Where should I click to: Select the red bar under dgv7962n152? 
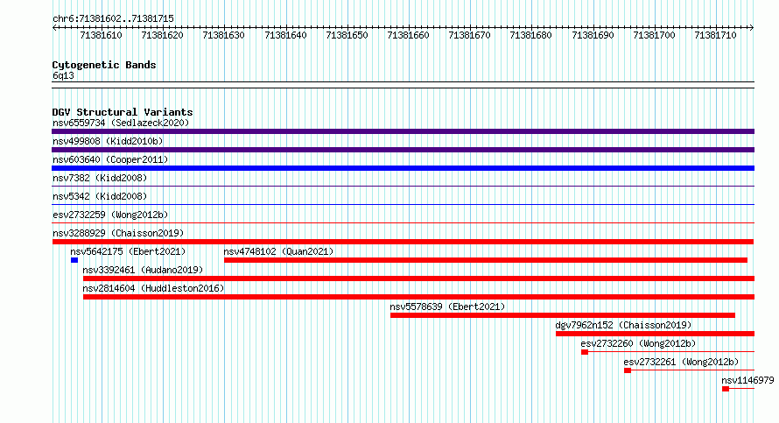656,334
